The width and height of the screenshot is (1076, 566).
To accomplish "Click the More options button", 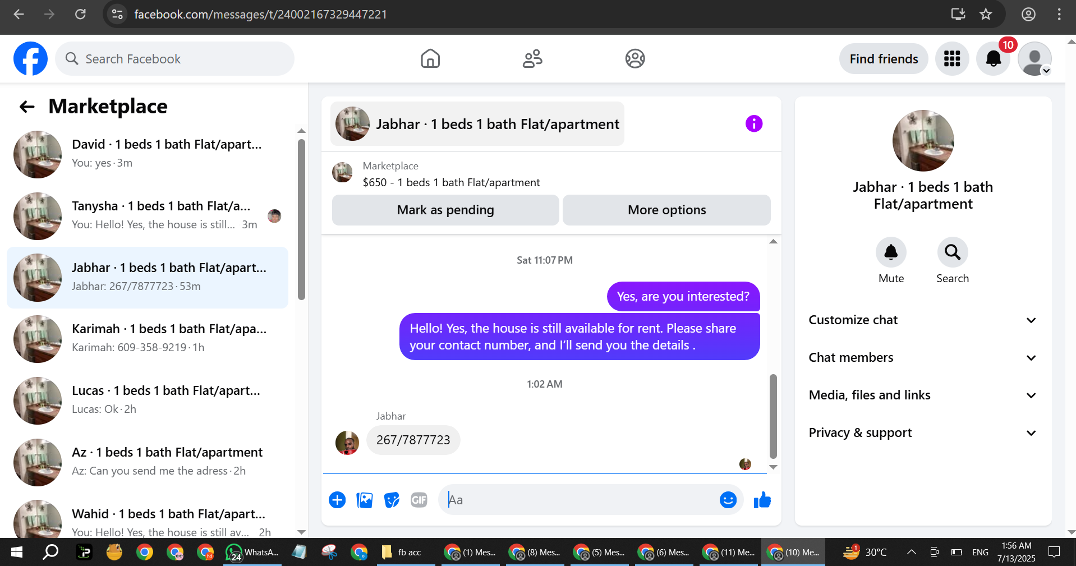I will (666, 210).
